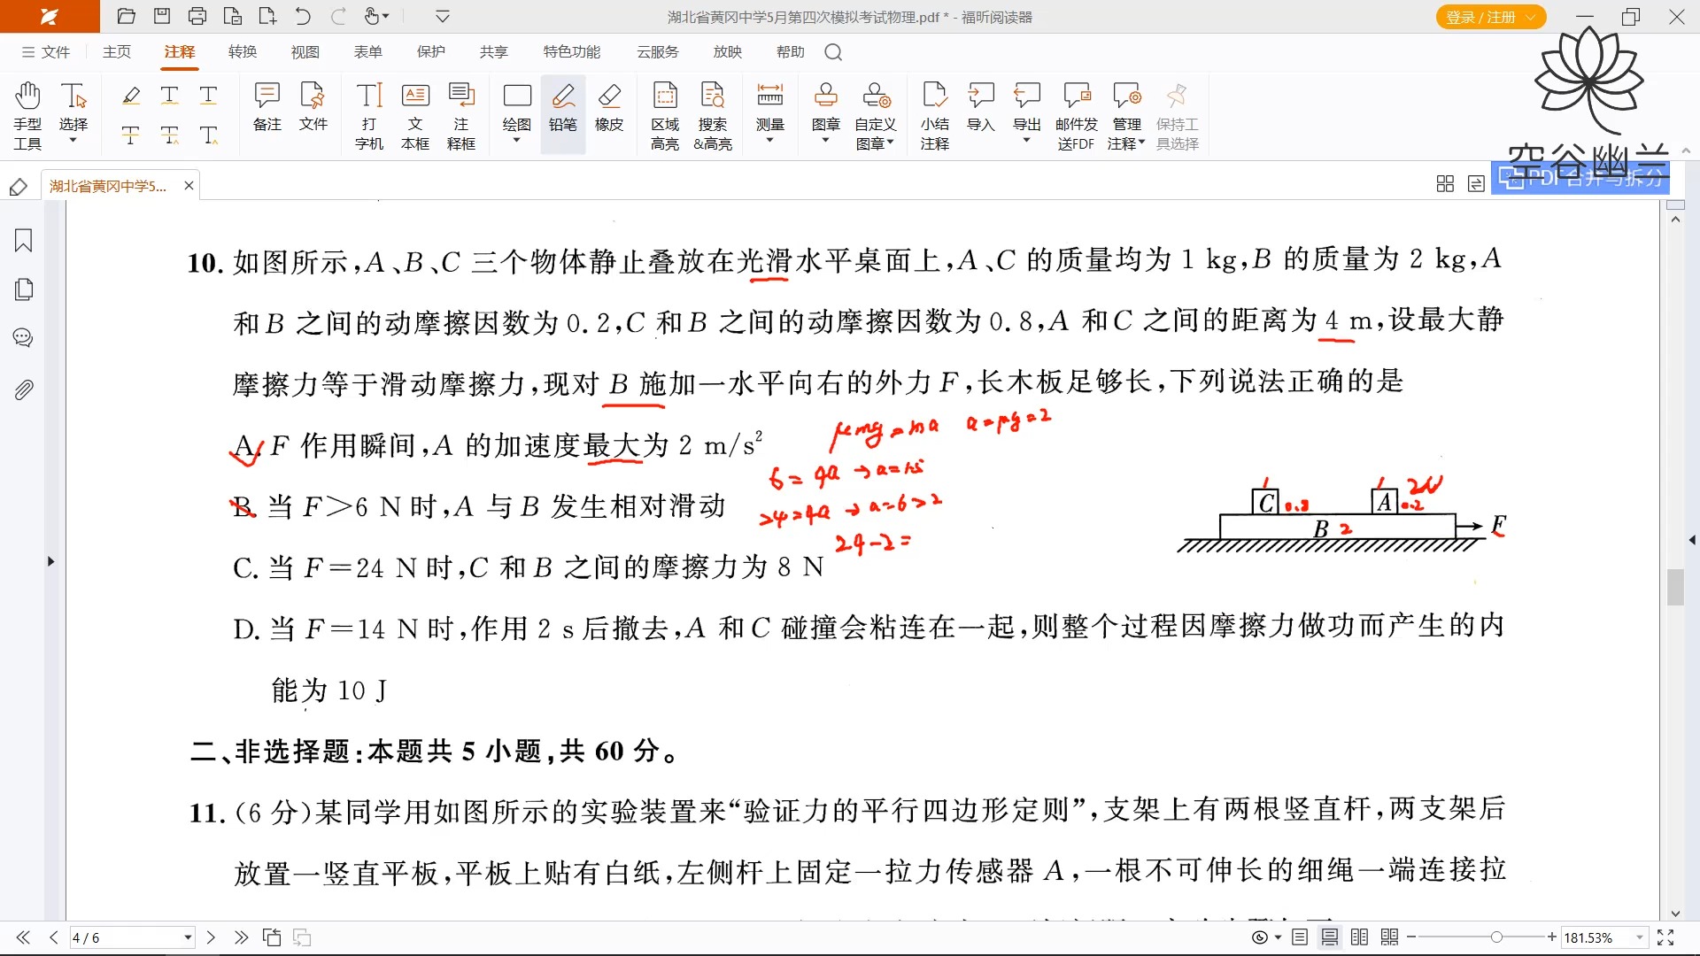Image resolution: width=1700 pixels, height=956 pixels.
Task: Switch to the 特色功能 ribbon tab
Action: [572, 52]
